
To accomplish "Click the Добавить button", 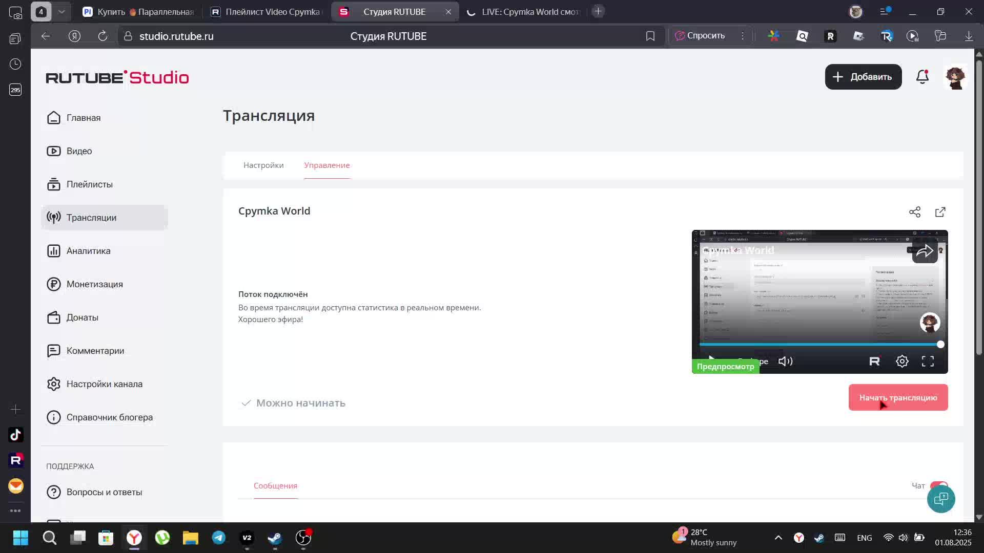I will (x=863, y=77).
